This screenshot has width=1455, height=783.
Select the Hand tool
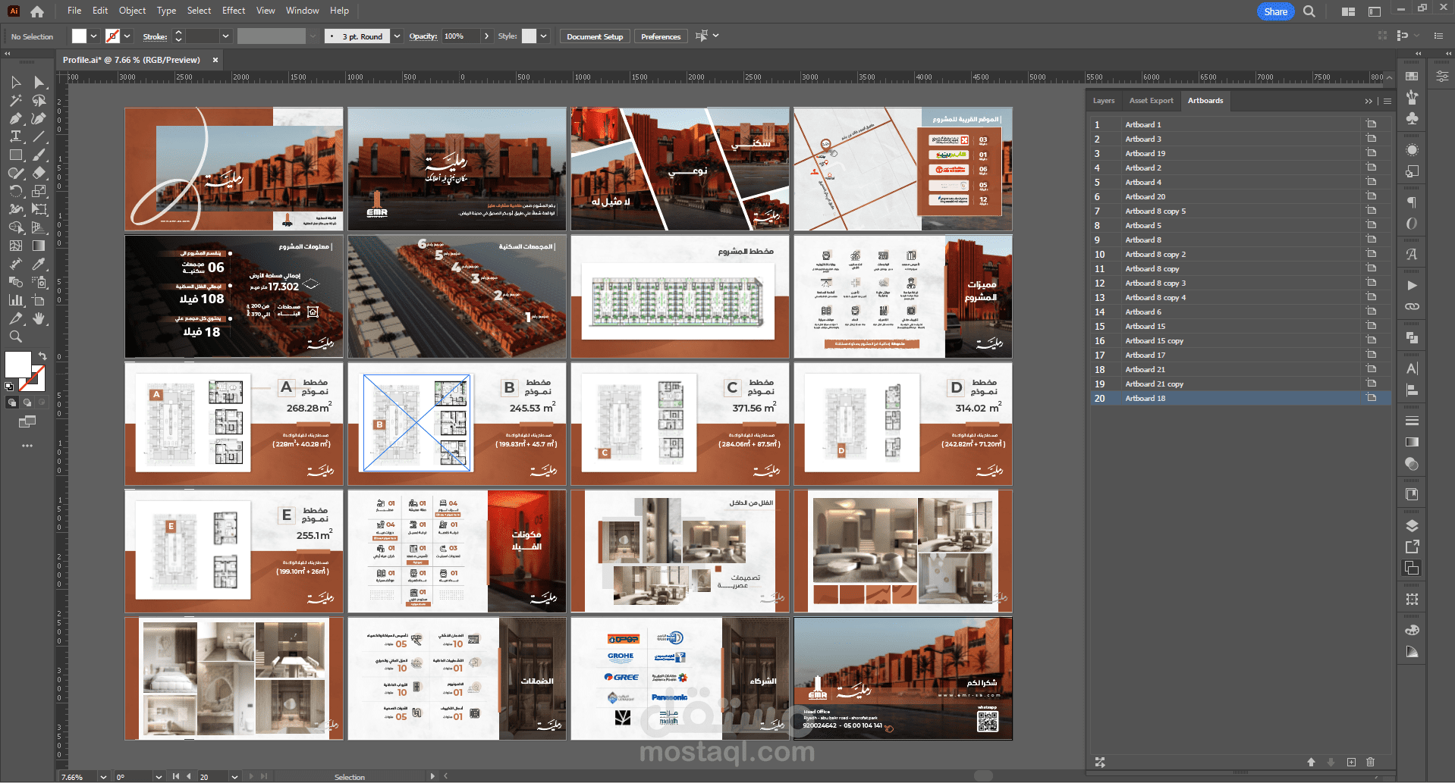click(39, 319)
